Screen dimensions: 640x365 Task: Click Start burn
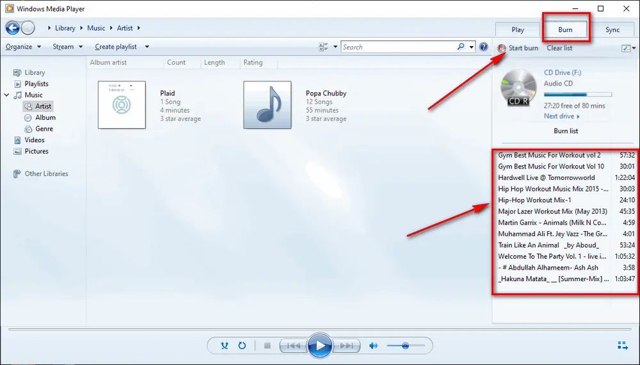tap(518, 48)
